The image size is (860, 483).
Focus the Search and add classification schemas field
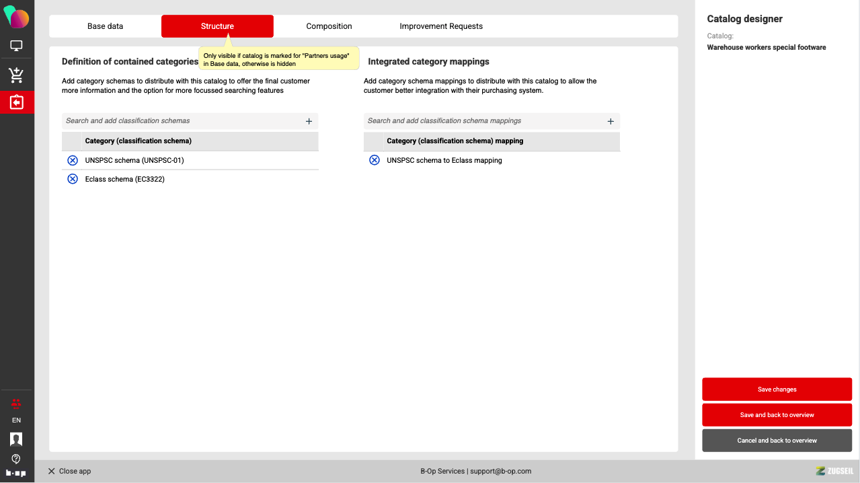pos(182,121)
